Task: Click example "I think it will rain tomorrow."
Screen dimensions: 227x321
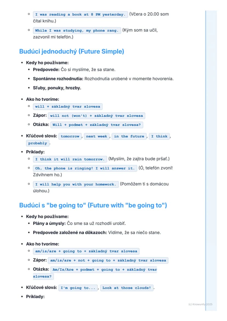Action: point(70,159)
